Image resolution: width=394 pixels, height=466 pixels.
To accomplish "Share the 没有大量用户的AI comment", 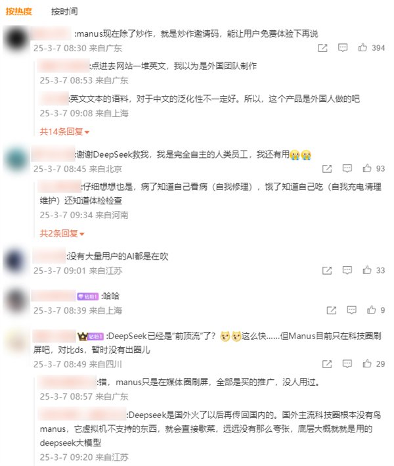I will click(x=327, y=270).
